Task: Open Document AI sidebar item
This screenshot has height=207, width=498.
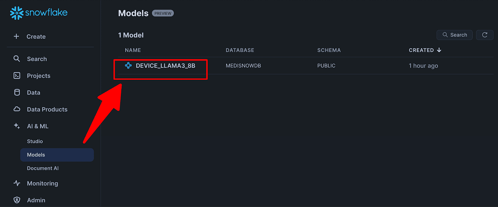Action: click(x=43, y=168)
